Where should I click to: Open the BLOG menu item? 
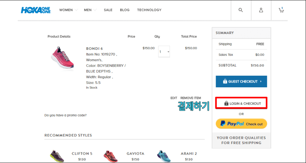tap(125, 10)
